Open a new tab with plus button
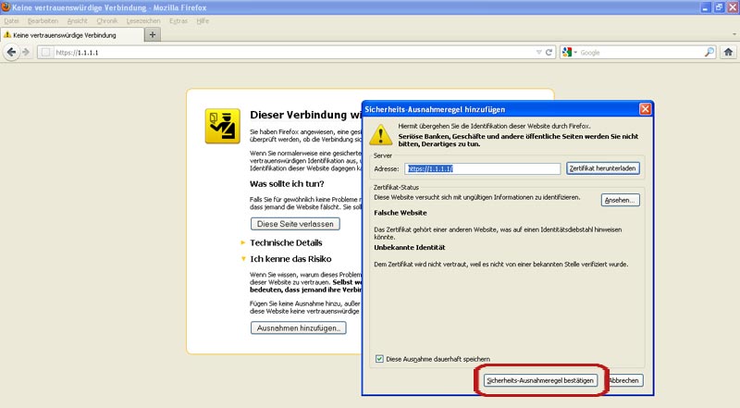This screenshot has height=408, width=740. (x=153, y=34)
